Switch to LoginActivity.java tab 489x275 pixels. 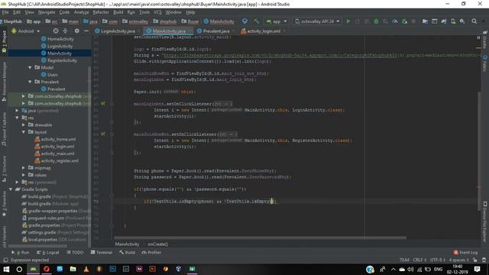pos(117,31)
